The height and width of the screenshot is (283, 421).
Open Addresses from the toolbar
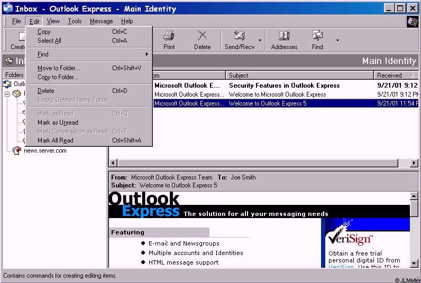click(284, 40)
